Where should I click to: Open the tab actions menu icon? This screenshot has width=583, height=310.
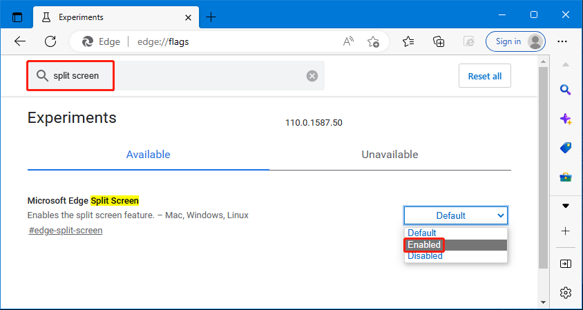tap(17, 17)
